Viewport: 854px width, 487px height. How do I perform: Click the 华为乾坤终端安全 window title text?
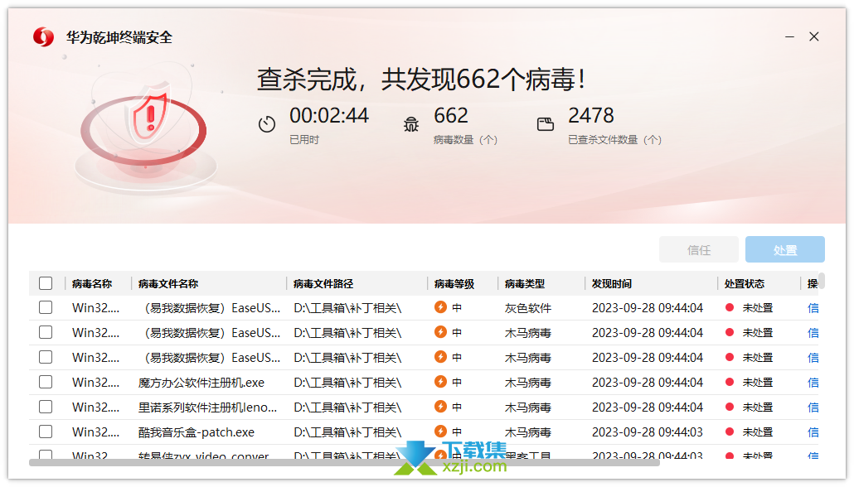click(119, 37)
